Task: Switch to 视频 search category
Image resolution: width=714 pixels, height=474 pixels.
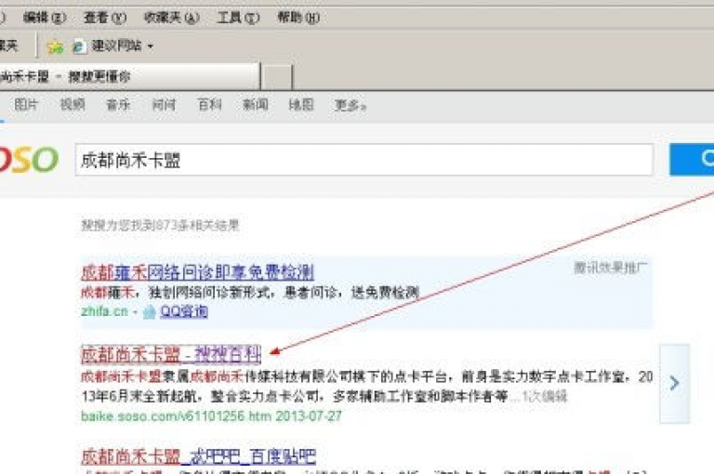Action: (x=73, y=105)
